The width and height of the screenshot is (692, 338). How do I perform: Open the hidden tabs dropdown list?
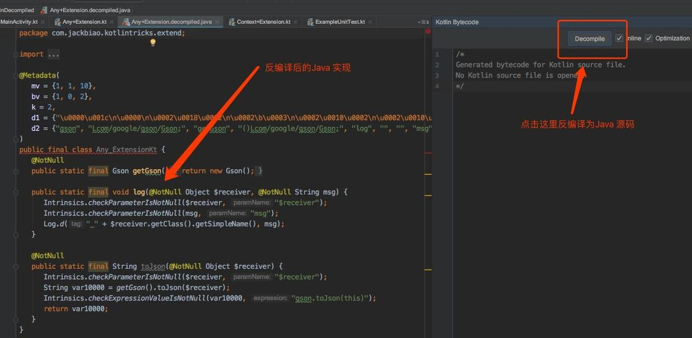pos(423,22)
